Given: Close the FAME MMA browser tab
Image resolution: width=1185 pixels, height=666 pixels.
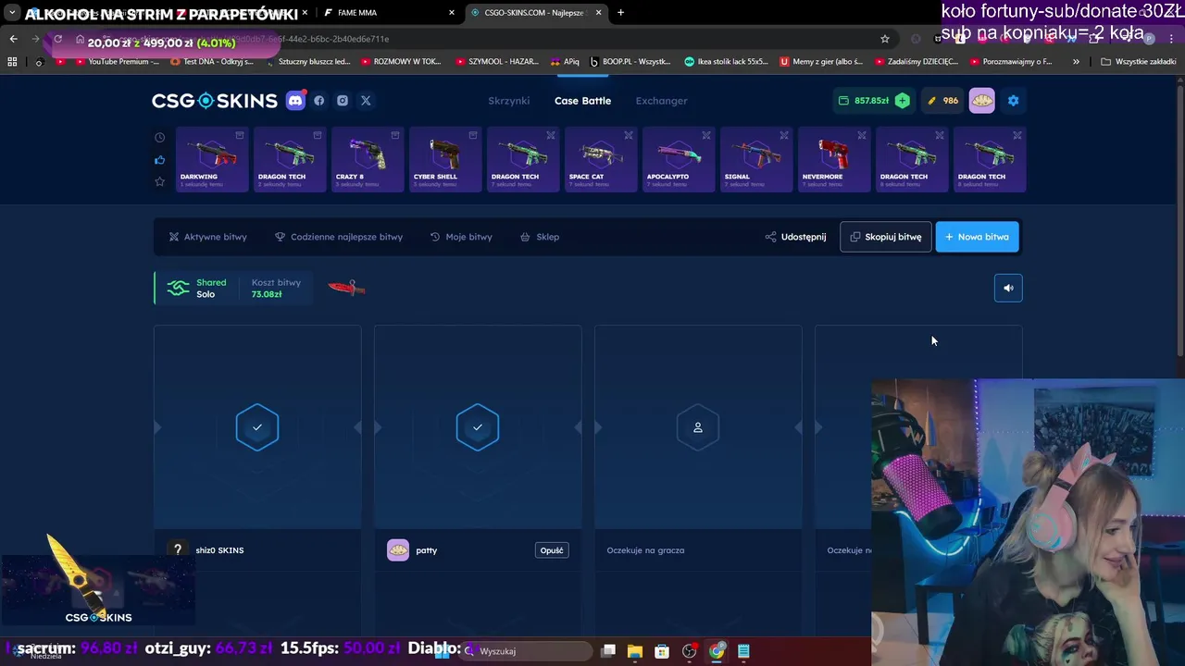Looking at the screenshot, I should (x=452, y=13).
